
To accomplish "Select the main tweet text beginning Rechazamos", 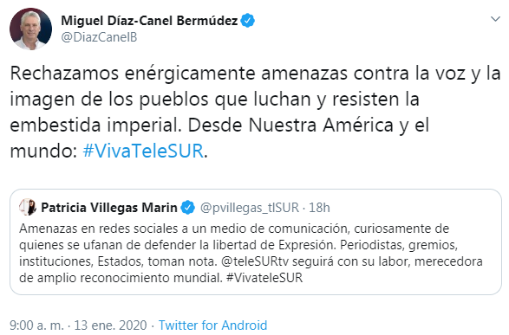I will 255,112.
